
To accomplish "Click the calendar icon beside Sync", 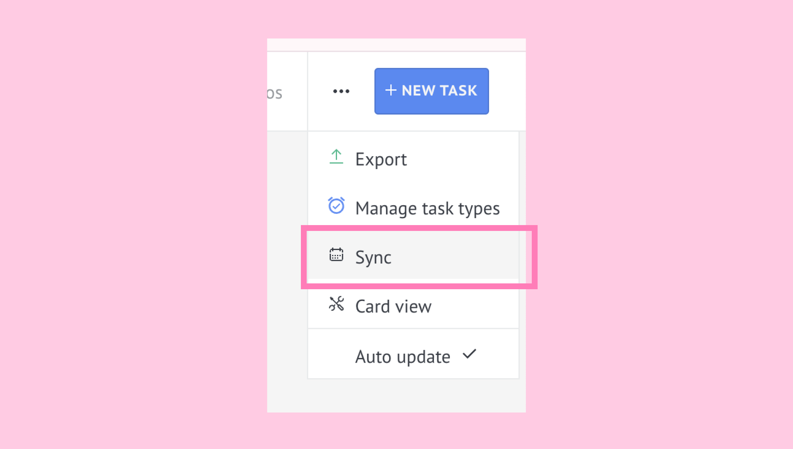I will pos(336,255).
